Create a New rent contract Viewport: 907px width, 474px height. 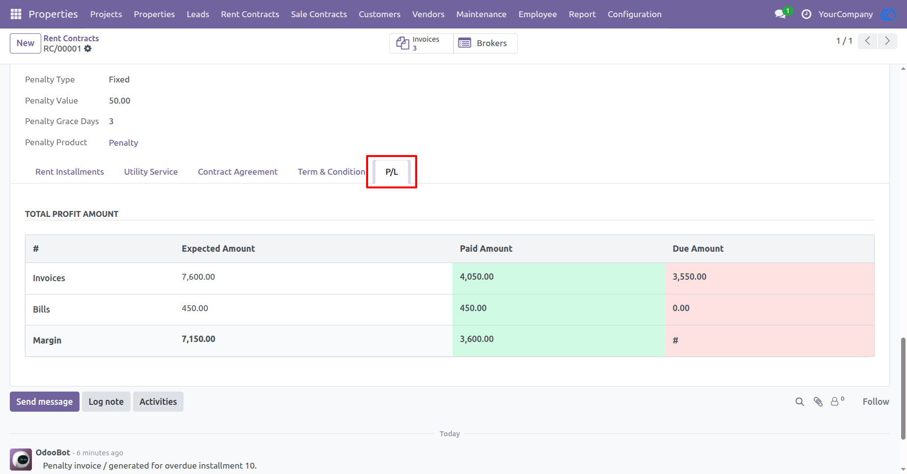tap(26, 43)
